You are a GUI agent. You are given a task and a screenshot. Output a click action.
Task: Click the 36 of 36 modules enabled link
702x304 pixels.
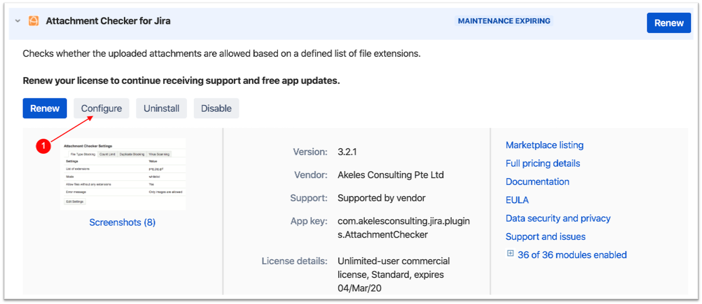click(x=572, y=255)
